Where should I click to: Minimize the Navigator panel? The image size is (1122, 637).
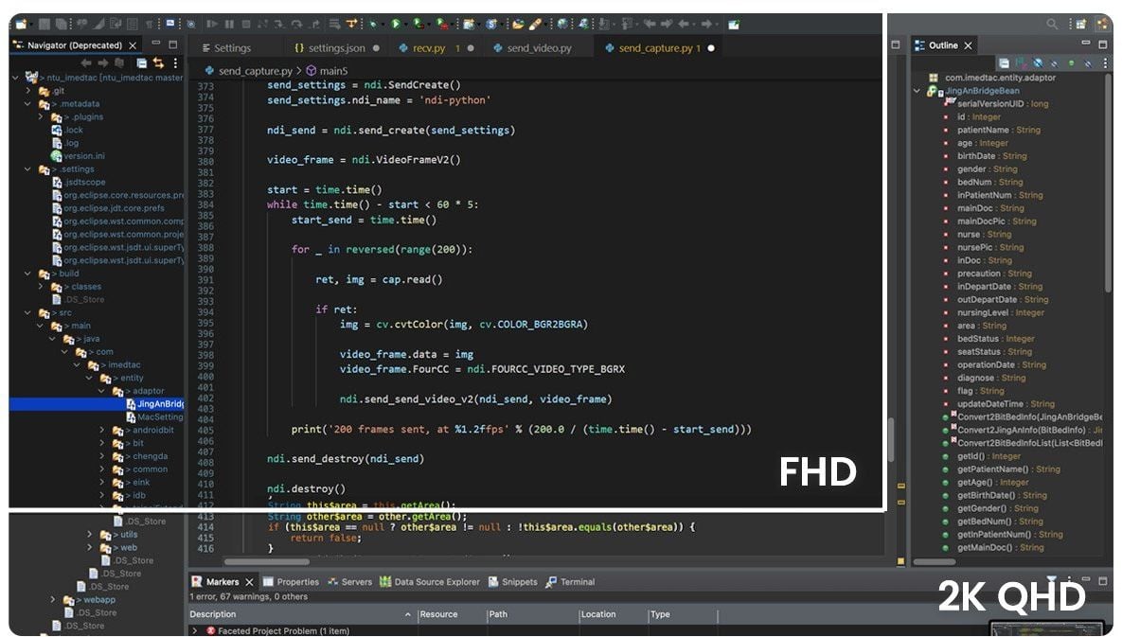point(156,43)
